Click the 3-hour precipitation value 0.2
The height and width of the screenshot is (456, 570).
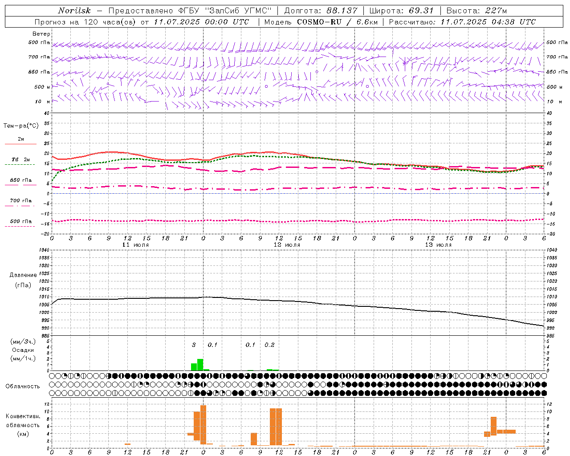[x=269, y=345]
